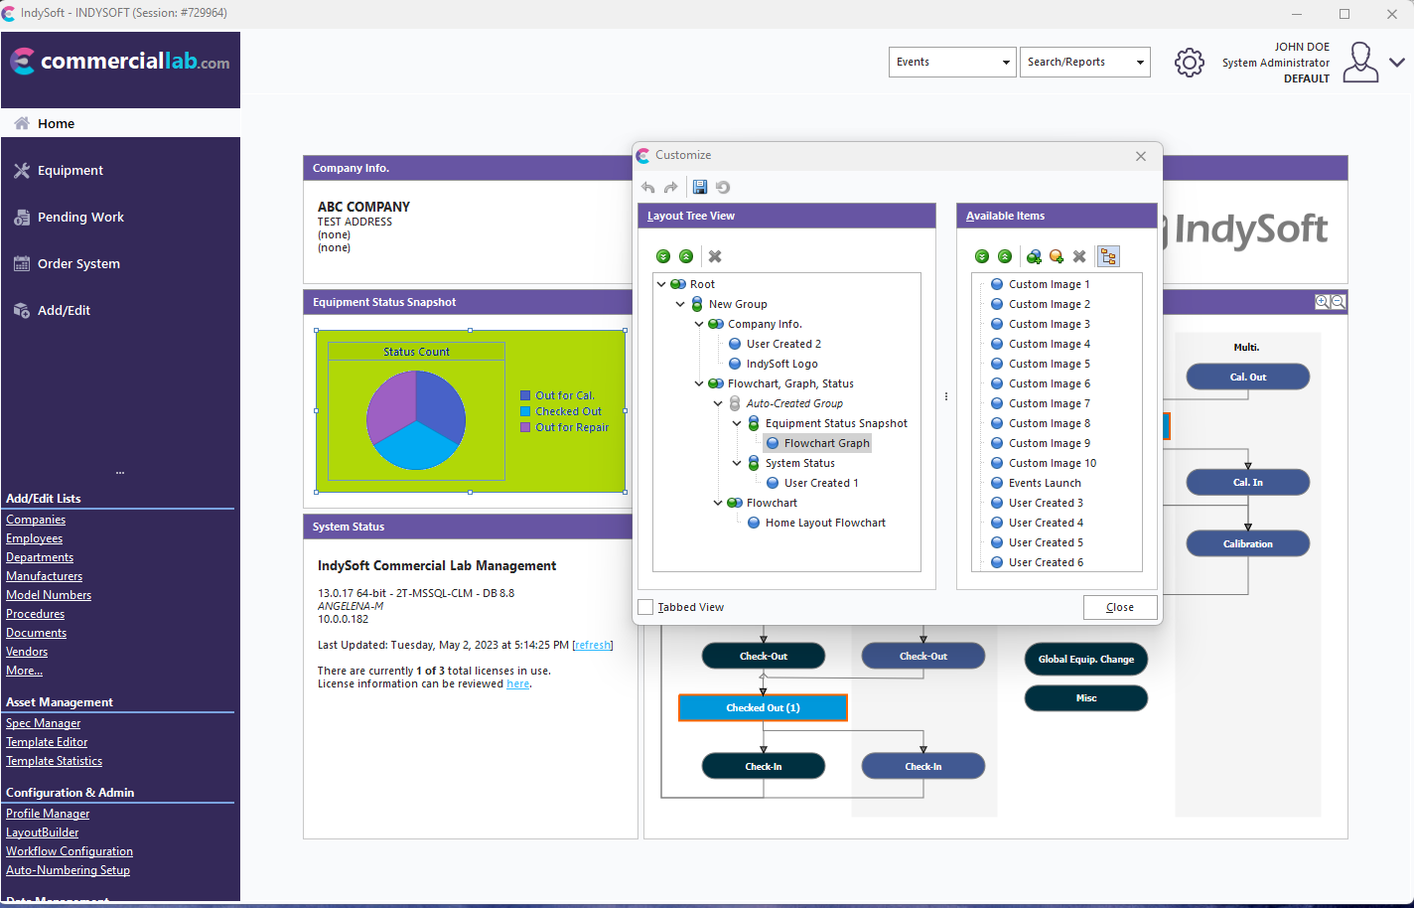Viewport: 1414px width, 908px height.
Task: Click the add empty item orange icon
Action: click(x=1057, y=256)
